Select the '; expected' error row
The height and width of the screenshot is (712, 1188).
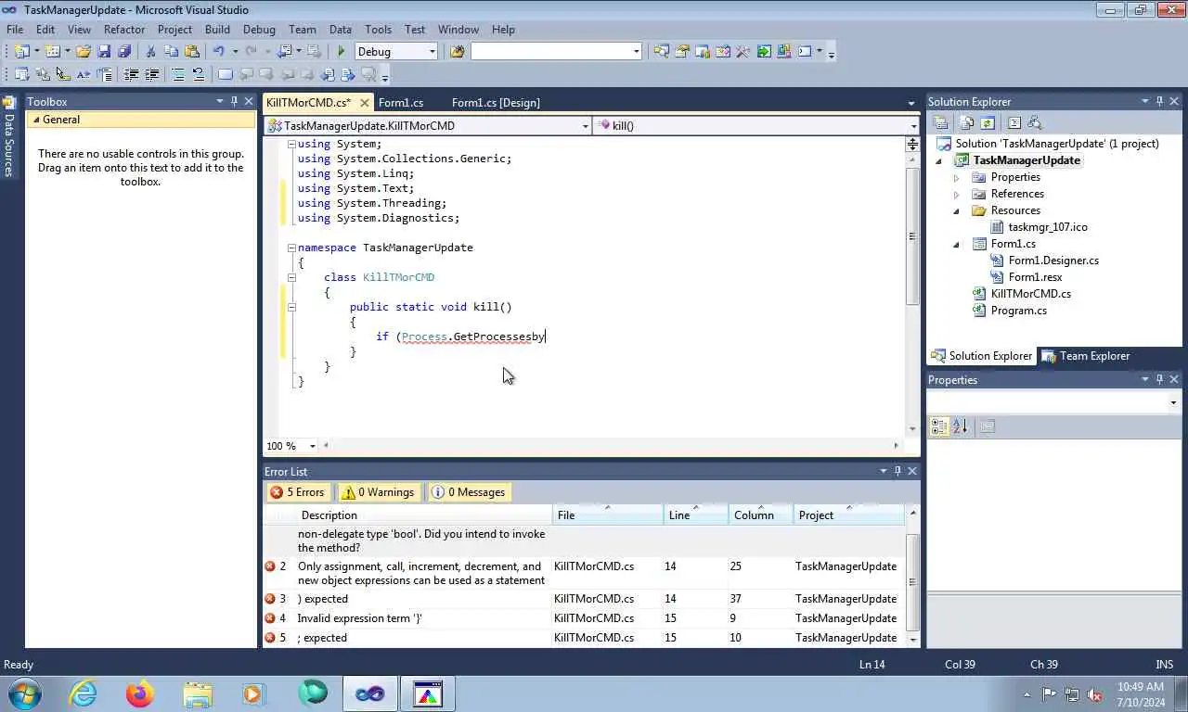tap(584, 638)
